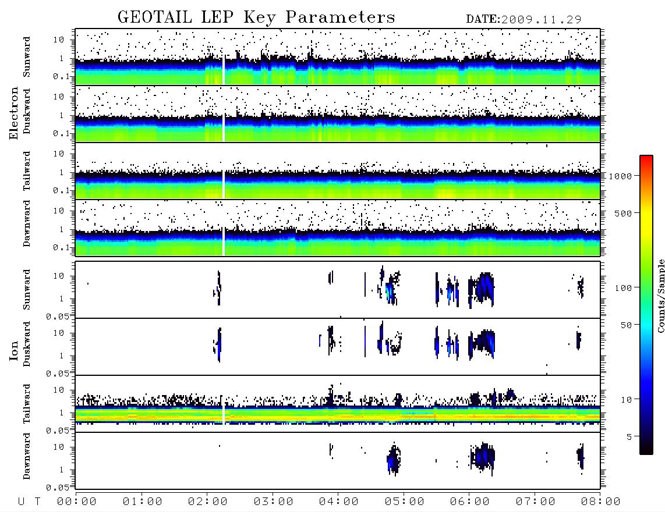The width and height of the screenshot is (665, 512).
Task: Select the "DATE:2009.11.29" label
Action: 523,20
